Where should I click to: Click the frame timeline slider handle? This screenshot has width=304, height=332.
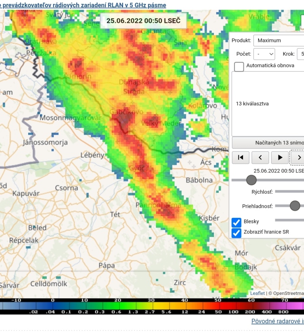[x=251, y=180]
